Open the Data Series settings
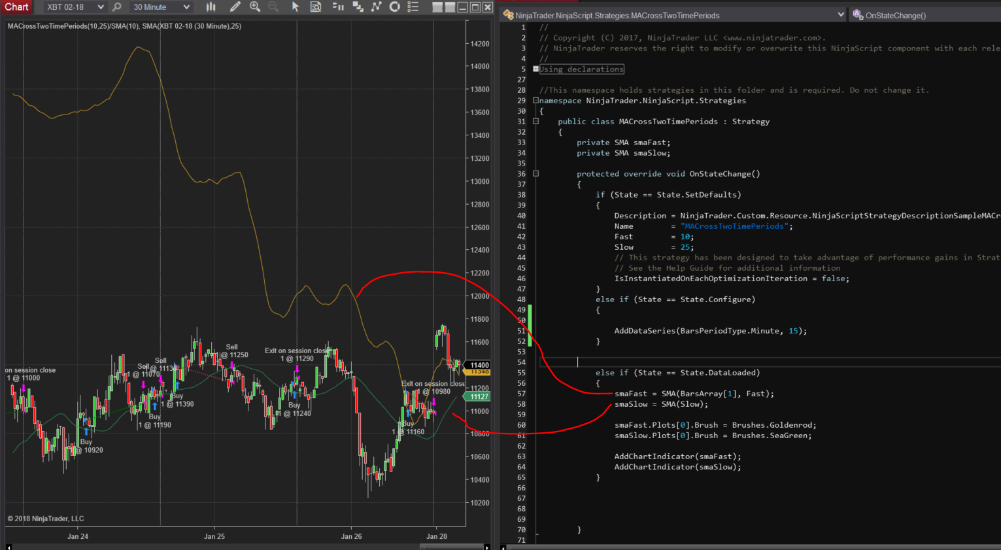 358,7
